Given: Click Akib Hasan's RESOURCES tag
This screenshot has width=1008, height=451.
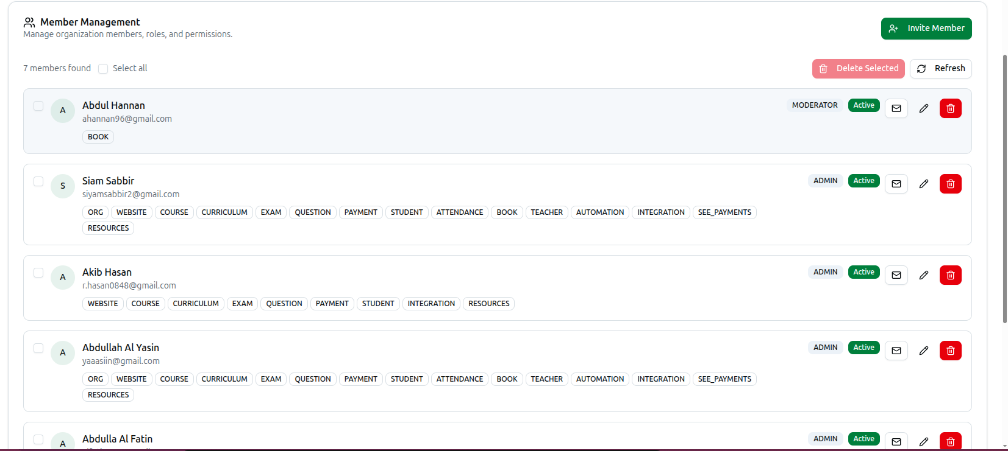Looking at the screenshot, I should tap(489, 304).
